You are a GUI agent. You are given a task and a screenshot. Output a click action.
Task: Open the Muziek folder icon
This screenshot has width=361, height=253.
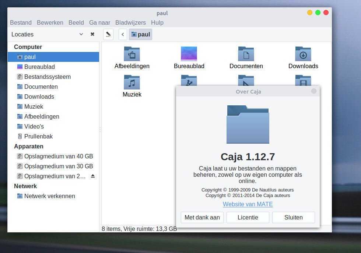pos(132,82)
